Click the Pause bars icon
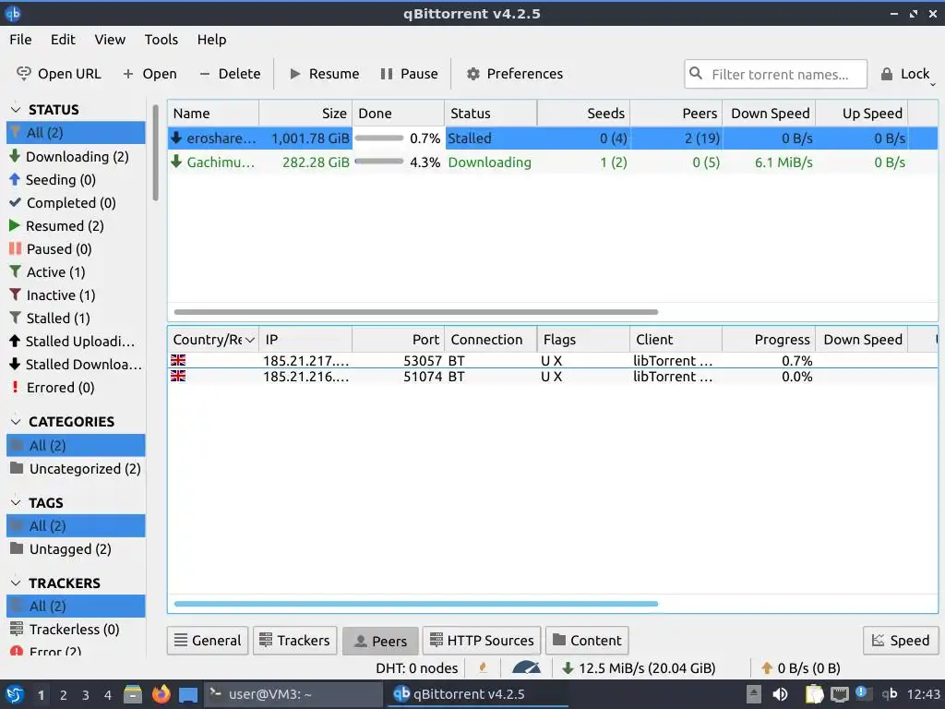The height and width of the screenshot is (709, 945). point(387,74)
